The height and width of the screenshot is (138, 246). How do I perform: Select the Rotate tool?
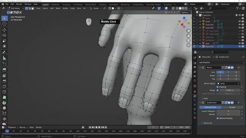(x=4, y=35)
